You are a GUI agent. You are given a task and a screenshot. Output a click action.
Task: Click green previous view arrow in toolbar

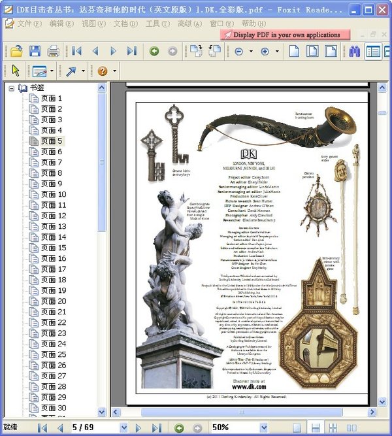(x=154, y=51)
